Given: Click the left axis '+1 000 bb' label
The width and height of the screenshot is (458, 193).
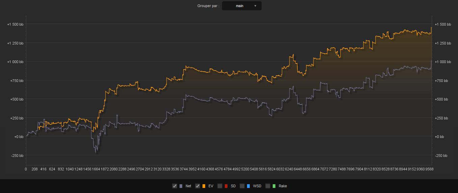Looking at the screenshot, I should coord(15,62).
